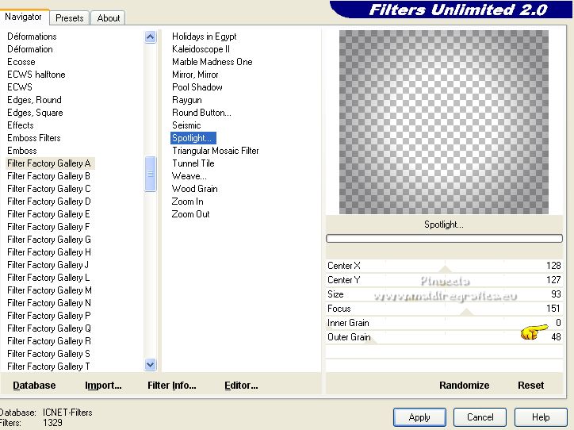Choose the Pool Shadow filter
This screenshot has width=574, height=430.
coord(197,87)
